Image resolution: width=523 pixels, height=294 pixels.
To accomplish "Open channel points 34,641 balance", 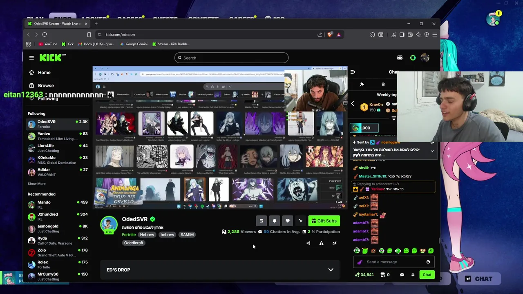I will pyautogui.click(x=364, y=275).
